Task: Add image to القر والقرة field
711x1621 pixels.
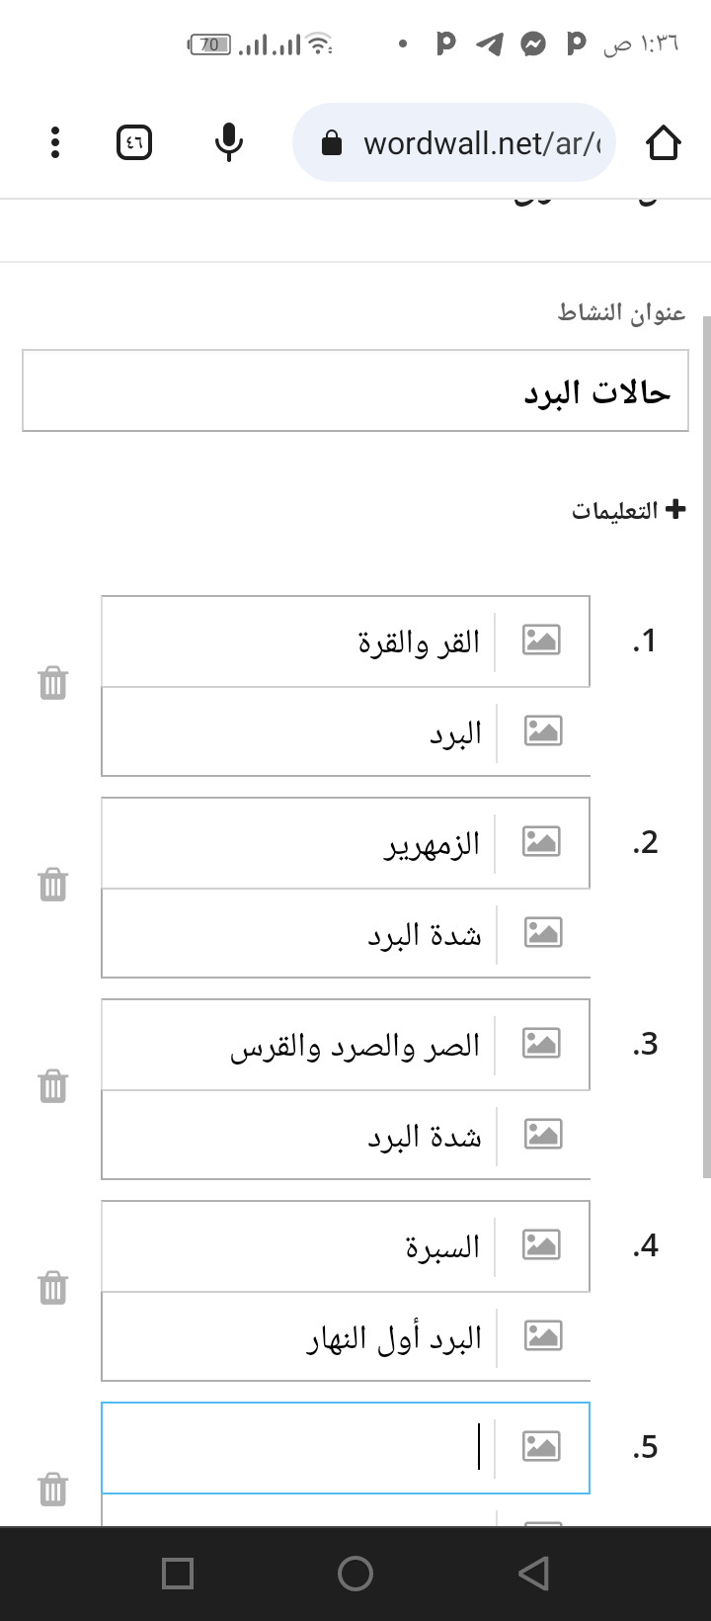Action: click(541, 640)
